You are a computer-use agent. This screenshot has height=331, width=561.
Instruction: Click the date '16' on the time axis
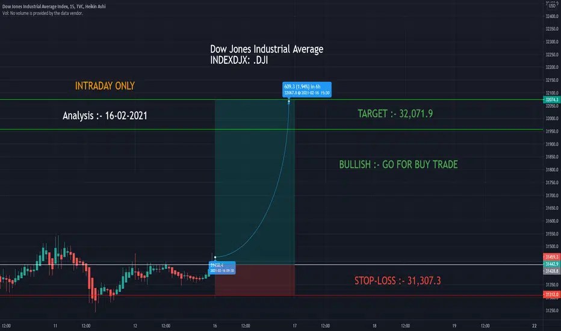tap(215, 326)
